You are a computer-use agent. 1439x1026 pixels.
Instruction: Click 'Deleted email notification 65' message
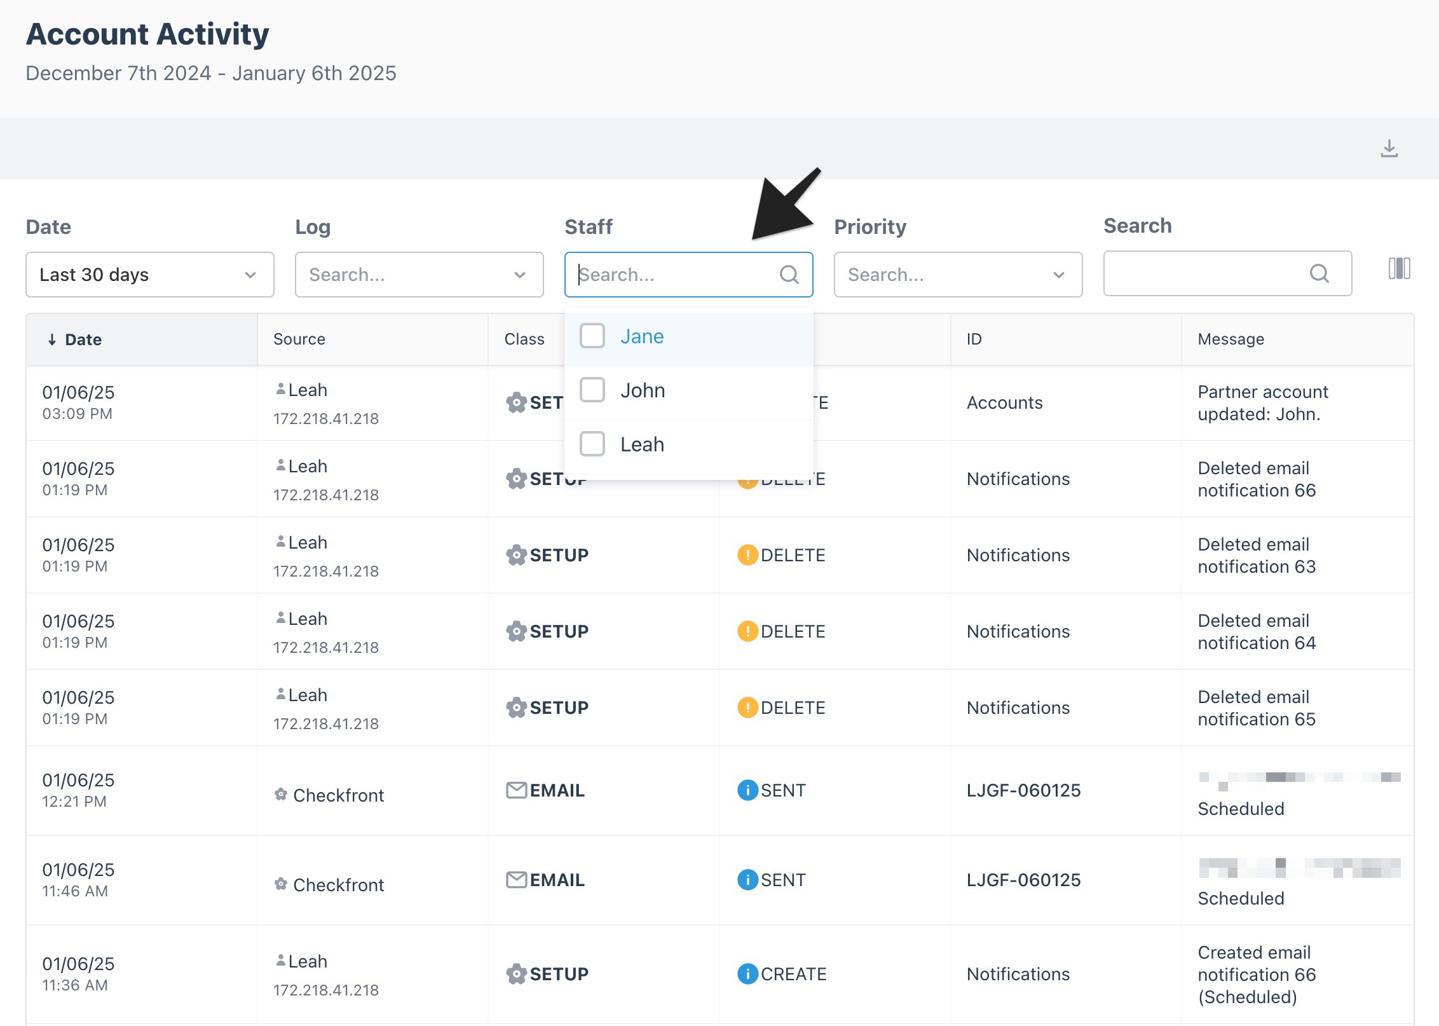pyautogui.click(x=1257, y=708)
